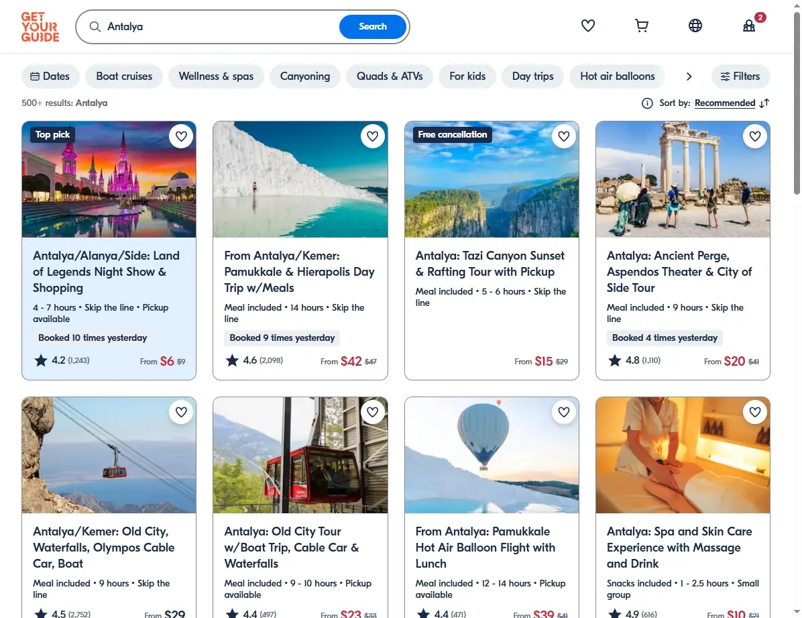Select Wellness & spas category
Screen dimensions: 802x618
point(216,76)
